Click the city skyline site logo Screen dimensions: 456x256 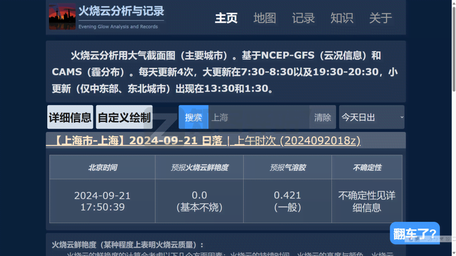coord(62,17)
